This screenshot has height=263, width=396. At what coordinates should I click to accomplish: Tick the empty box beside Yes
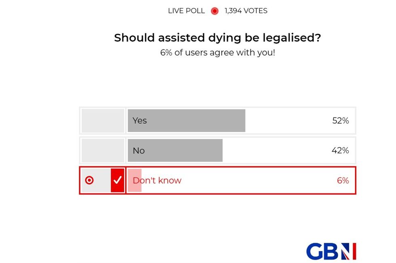pos(103,120)
